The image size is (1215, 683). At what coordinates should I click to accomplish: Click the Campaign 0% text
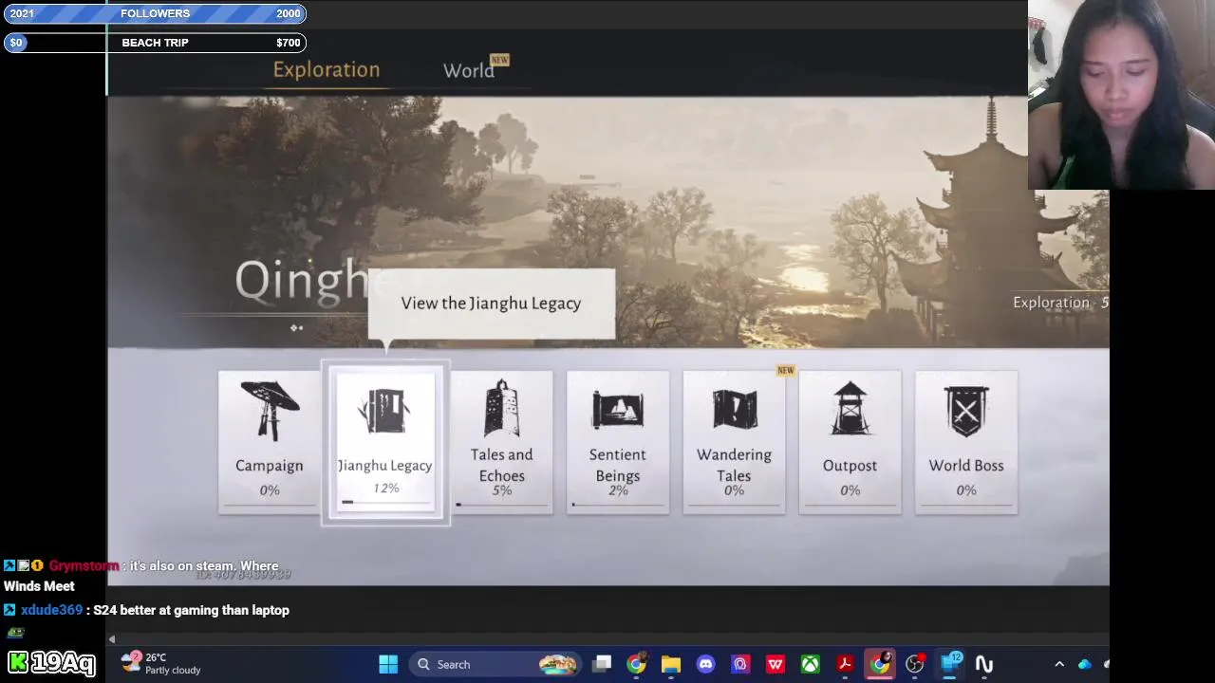[270, 490]
